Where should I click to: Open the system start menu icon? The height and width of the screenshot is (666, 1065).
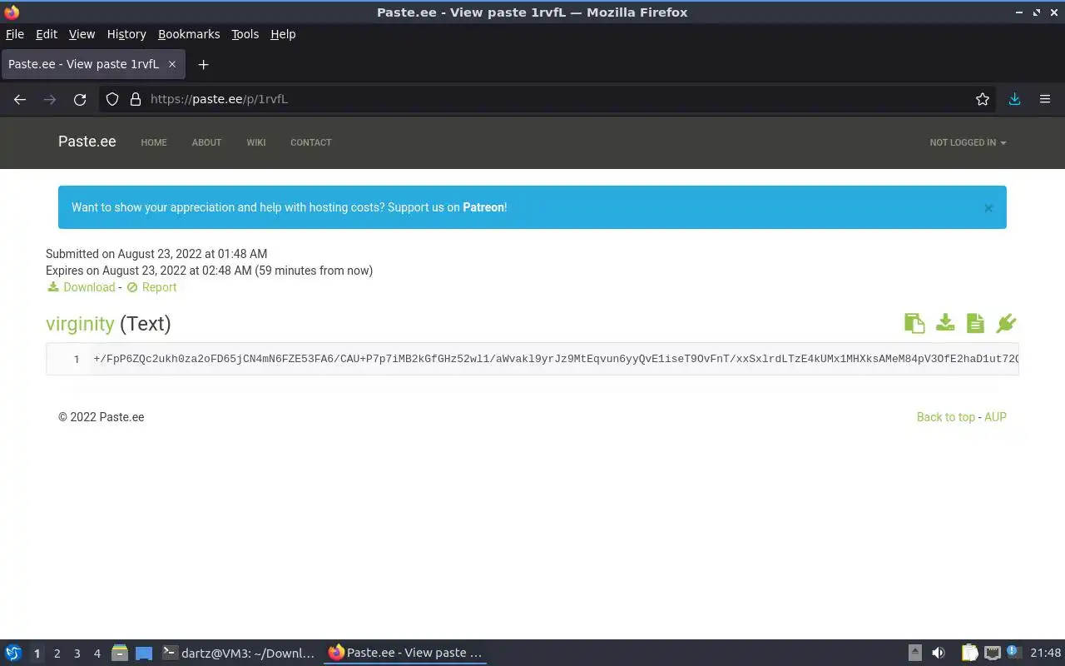click(x=13, y=654)
